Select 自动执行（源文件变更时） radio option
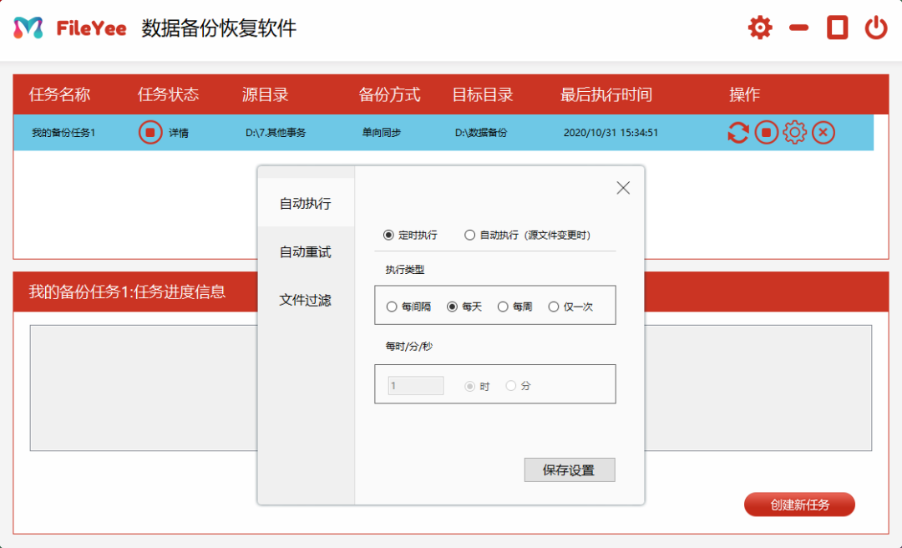This screenshot has height=548, width=902. [x=470, y=236]
